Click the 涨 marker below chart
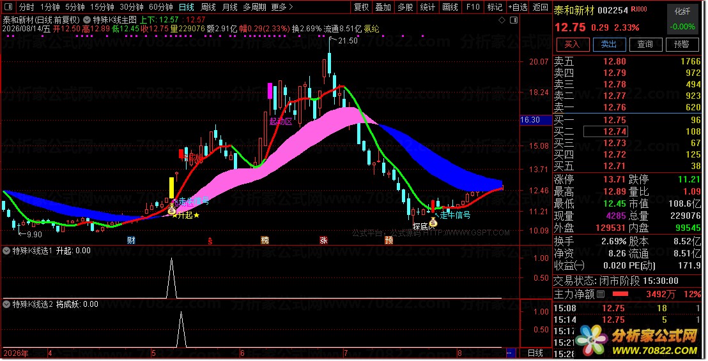The width and height of the screenshot is (708, 361). pyautogui.click(x=323, y=240)
